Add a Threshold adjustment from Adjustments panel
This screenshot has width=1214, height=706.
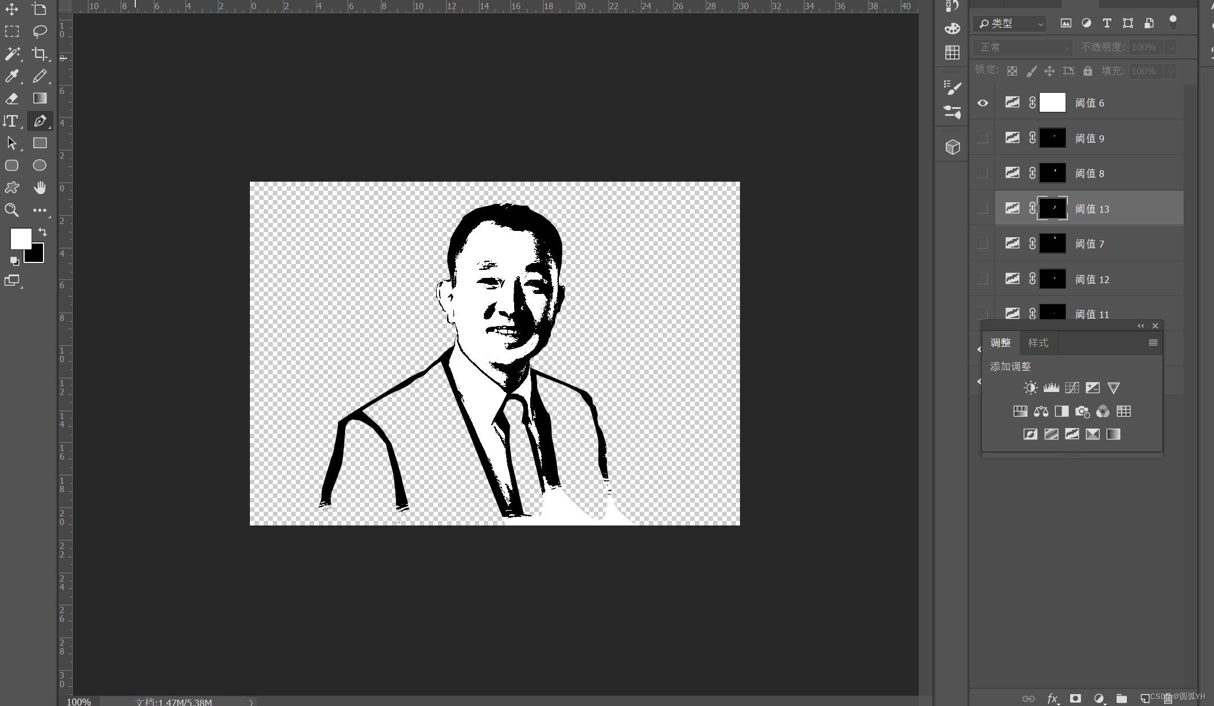point(1072,434)
